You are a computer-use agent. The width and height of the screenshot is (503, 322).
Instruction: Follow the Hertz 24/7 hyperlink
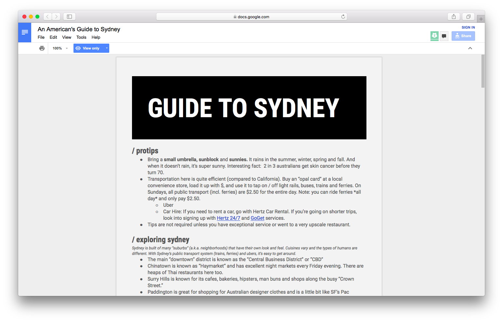coord(229,218)
